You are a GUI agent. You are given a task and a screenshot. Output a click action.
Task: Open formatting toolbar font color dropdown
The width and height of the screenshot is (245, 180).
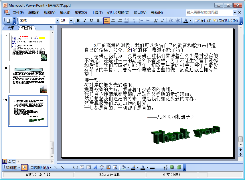pyautogui.click(x=190, y=21)
